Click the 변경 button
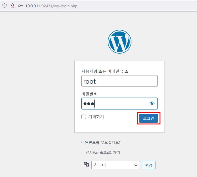Image resolution: width=197 pixels, height=177 pixels. click(149, 165)
